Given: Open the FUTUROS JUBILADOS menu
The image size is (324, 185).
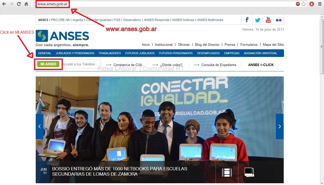Looking at the screenshot, I should pyautogui.click(x=140, y=53).
